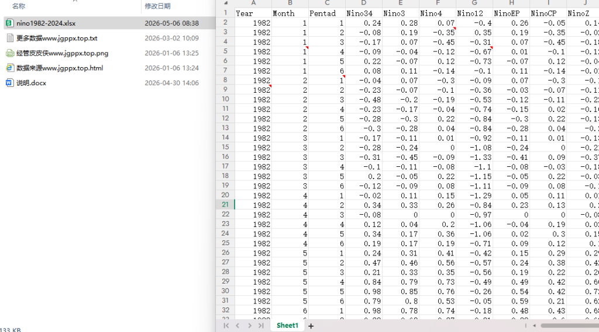
Task: Click cell G6 with value -0.73
Action: point(474,61)
